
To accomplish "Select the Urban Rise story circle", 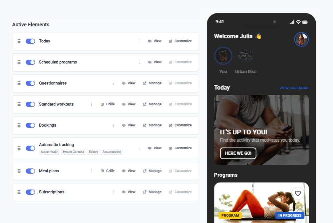I will (x=246, y=56).
